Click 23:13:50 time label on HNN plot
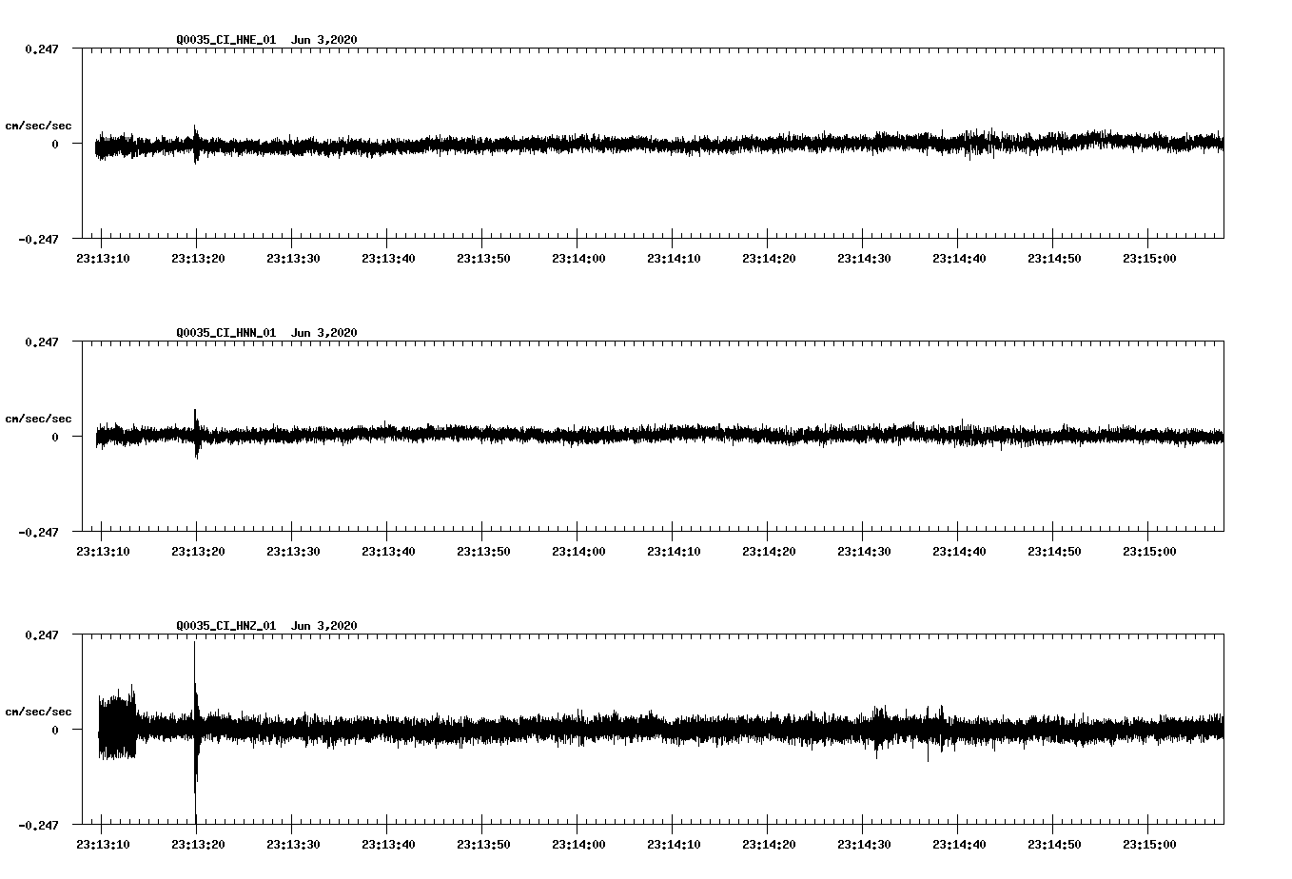The image size is (1292, 879). (x=482, y=552)
